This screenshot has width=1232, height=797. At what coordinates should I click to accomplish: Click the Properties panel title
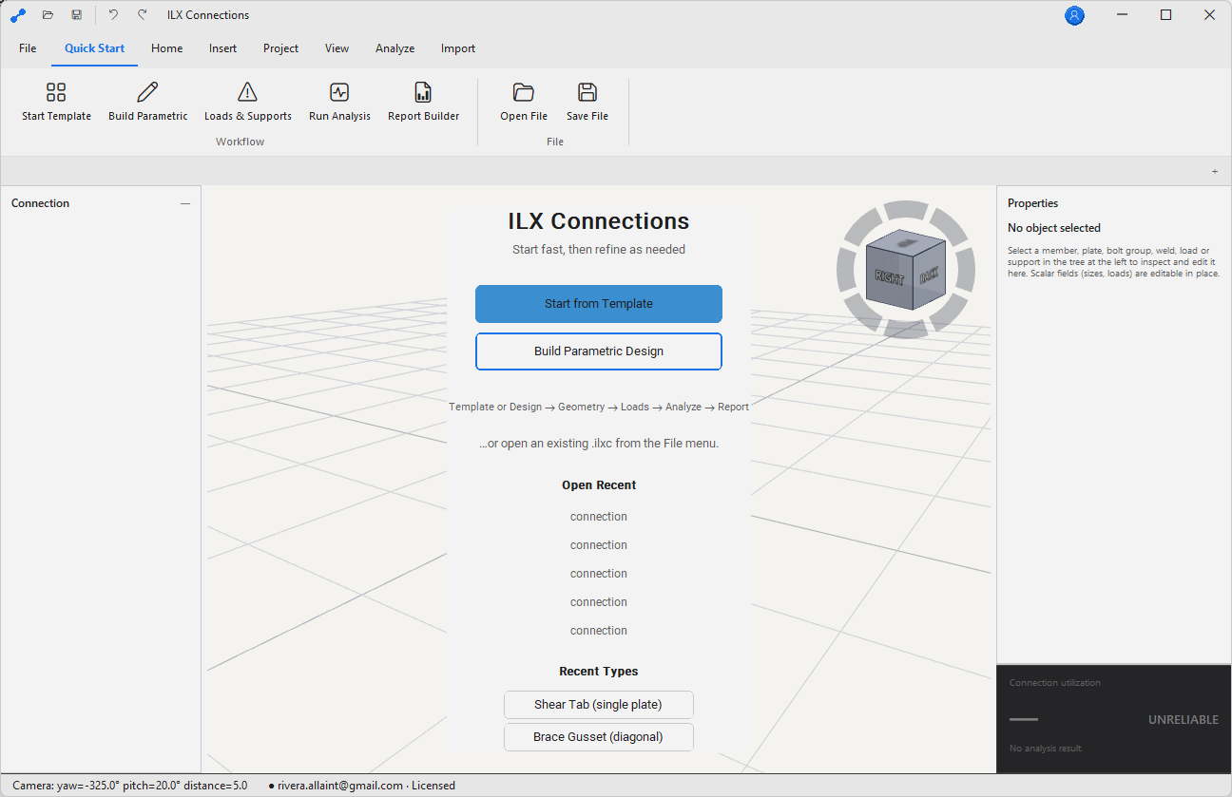[1032, 203]
